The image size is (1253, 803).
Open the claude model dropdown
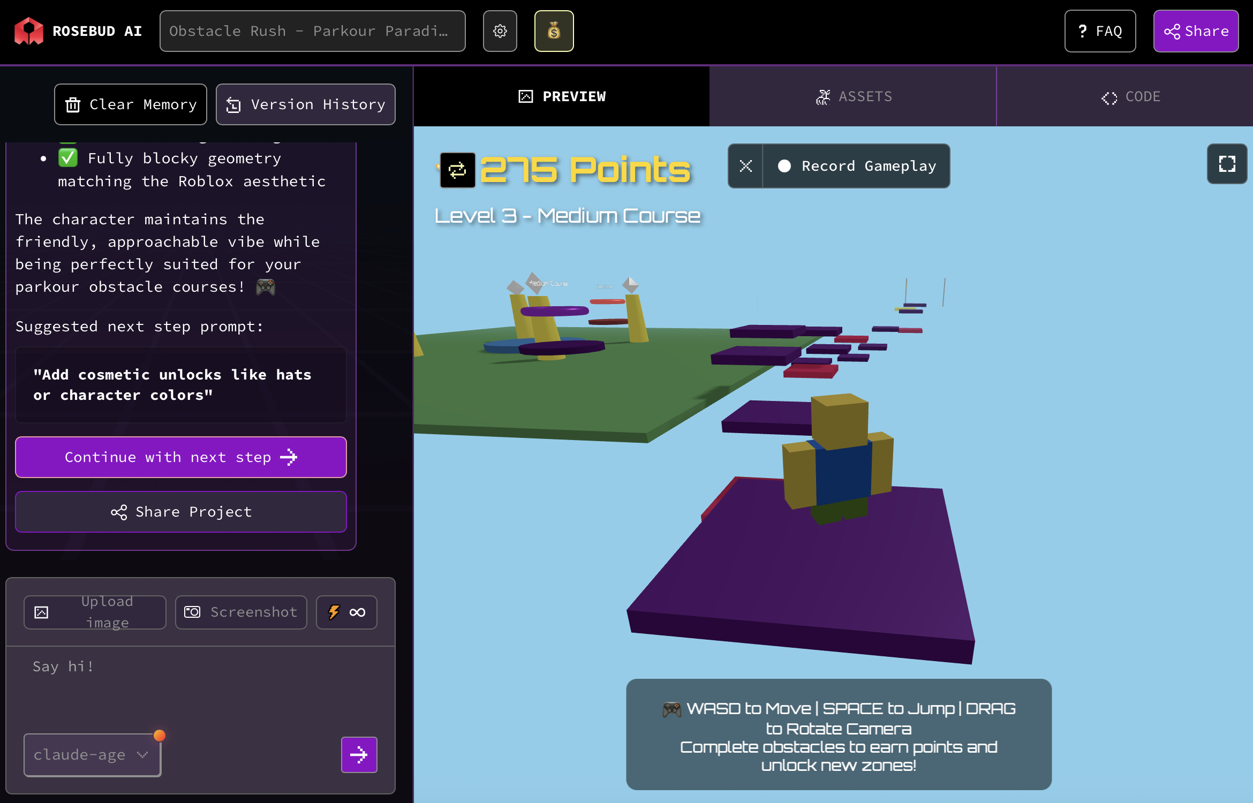[x=92, y=755]
